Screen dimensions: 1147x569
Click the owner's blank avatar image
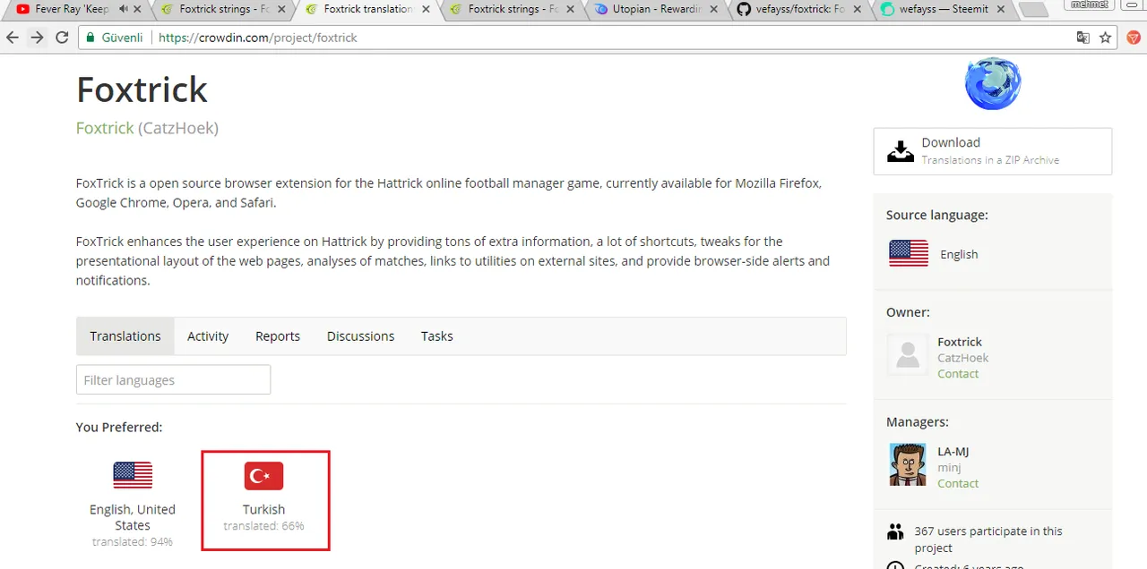[x=908, y=355]
